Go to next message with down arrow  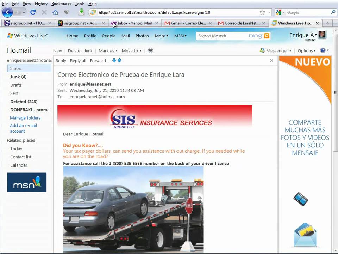[114, 60]
